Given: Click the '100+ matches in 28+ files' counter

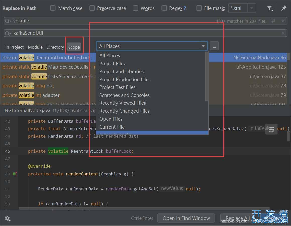Looking at the screenshot, I should tap(241, 21).
